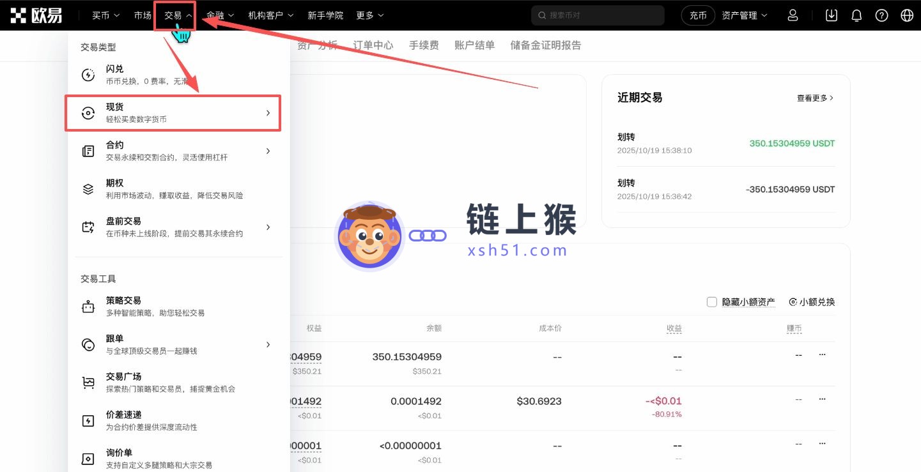Screen dimensions: 921x472
Task: Click the 充币 button
Action: (x=698, y=15)
